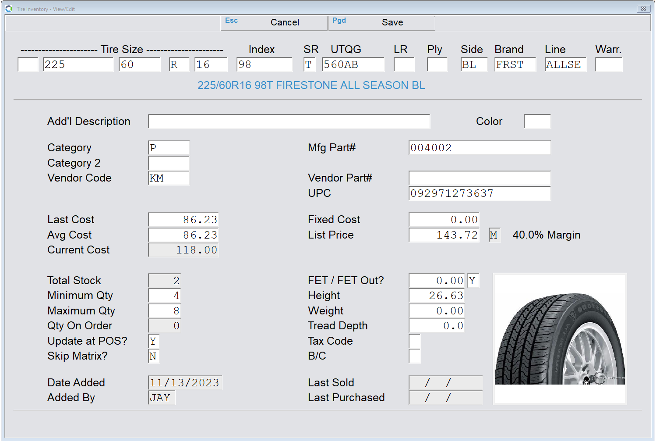Click the Total Stock field showing 2
656x442 pixels.
click(165, 281)
